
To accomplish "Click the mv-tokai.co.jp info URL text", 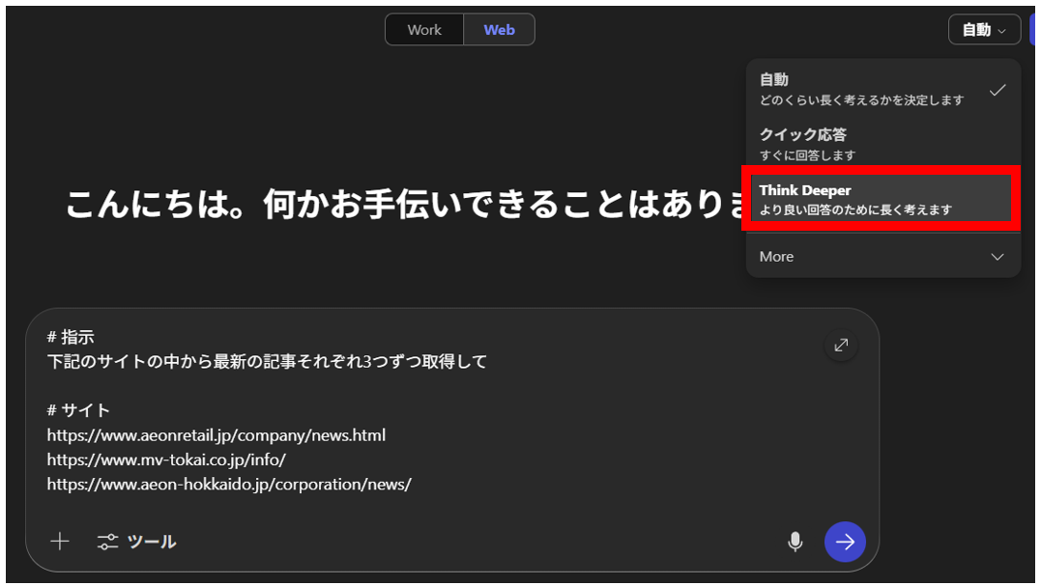I will click(166, 460).
